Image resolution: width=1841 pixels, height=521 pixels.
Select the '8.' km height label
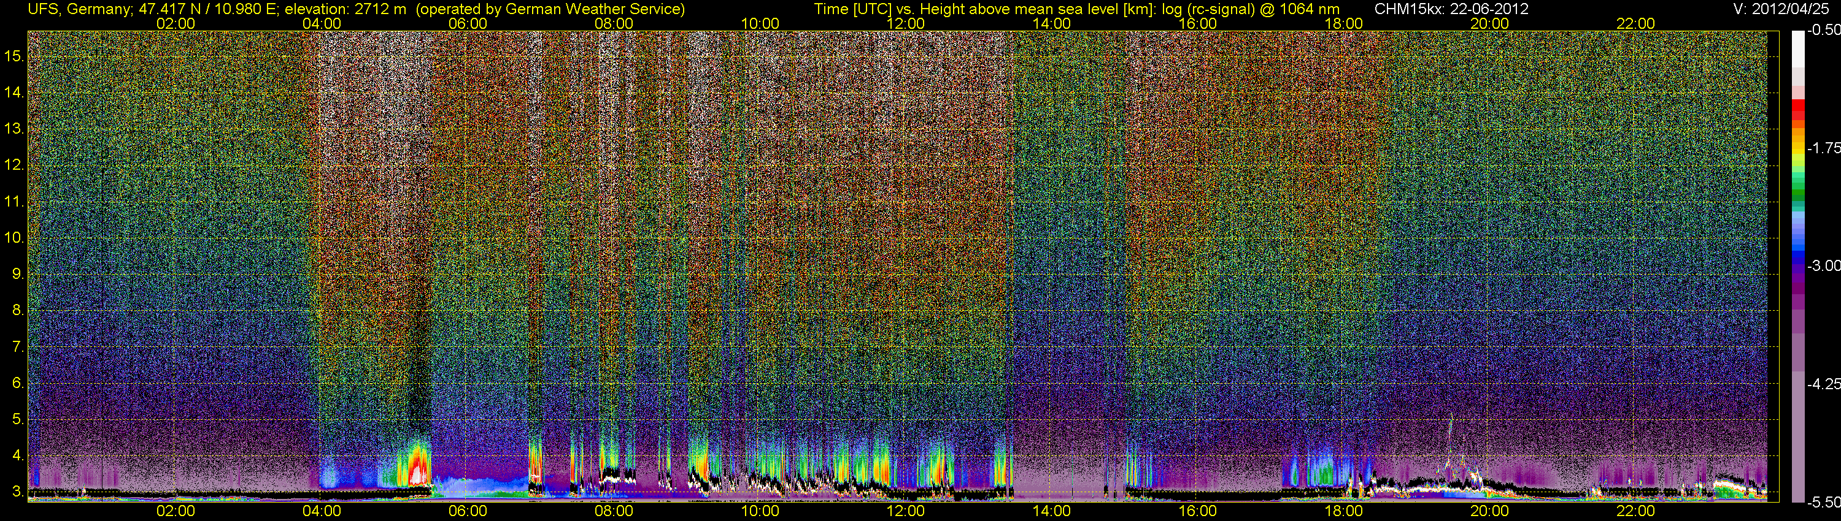tap(18, 311)
